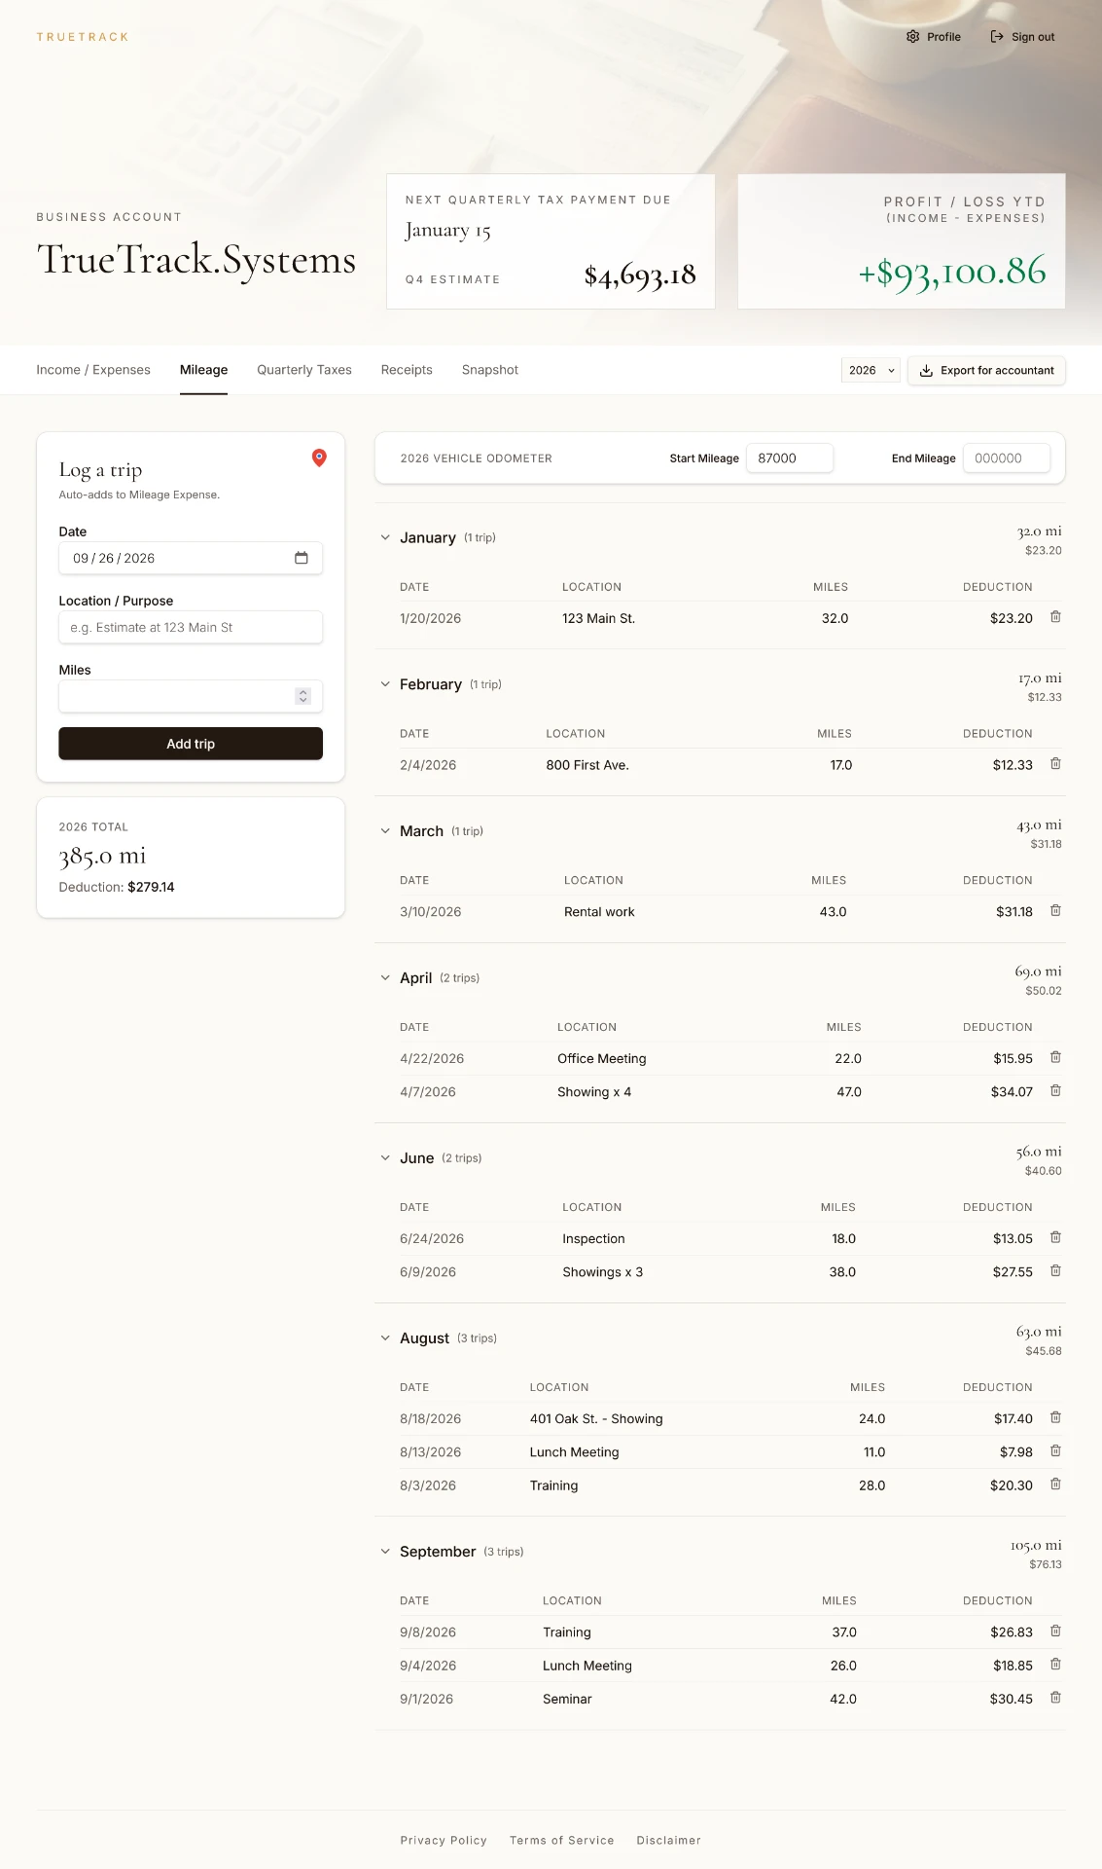1102x1869 pixels.
Task: Click the Deduction: $279.14 text
Action: 117,887
